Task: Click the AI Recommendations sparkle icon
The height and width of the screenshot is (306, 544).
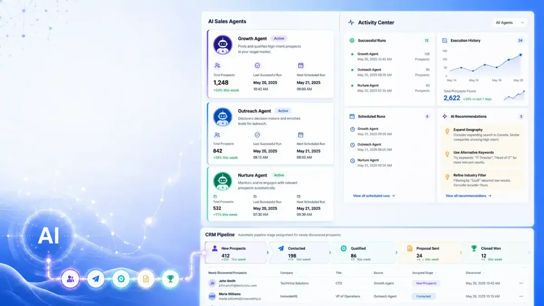Action: (x=445, y=117)
